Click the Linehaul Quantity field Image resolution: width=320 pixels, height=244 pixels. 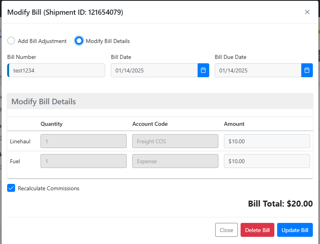(83, 141)
